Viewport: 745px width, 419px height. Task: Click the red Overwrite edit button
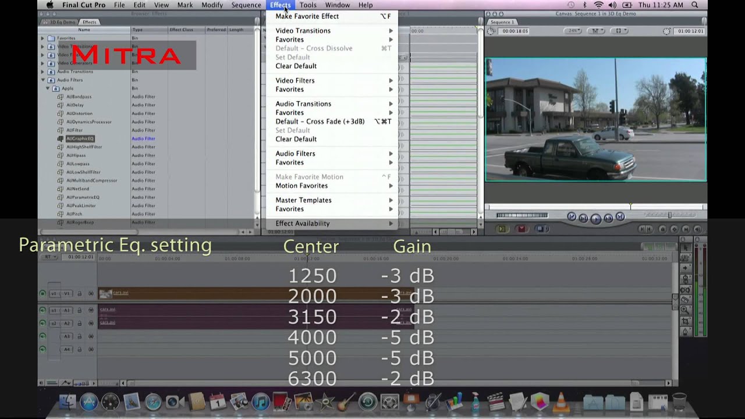(521, 229)
